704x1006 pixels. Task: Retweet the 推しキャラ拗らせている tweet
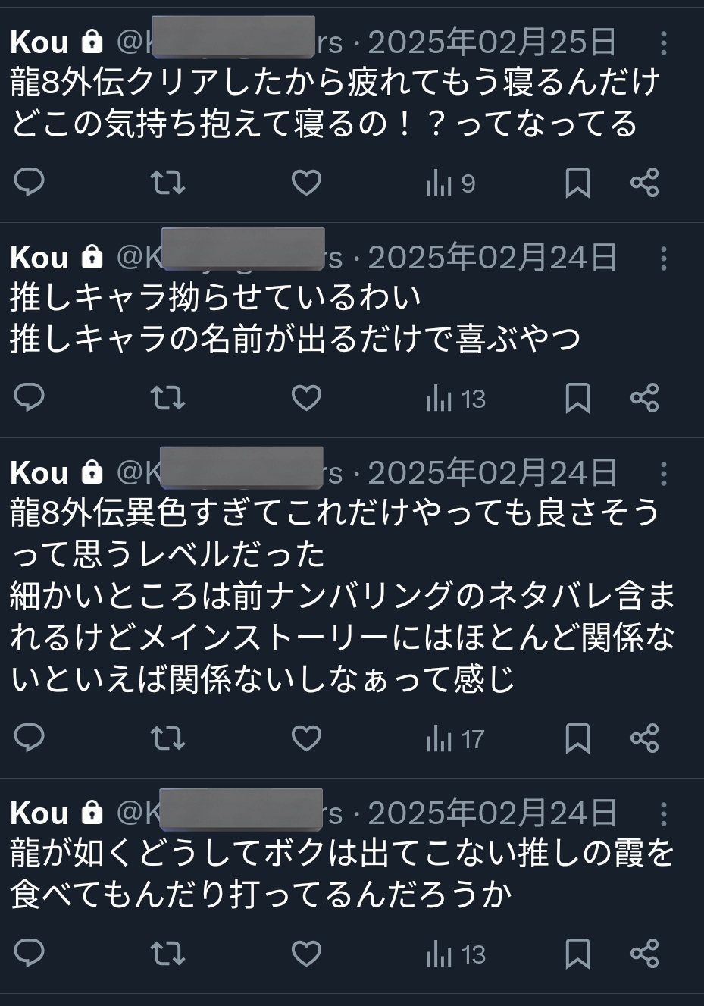tap(167, 398)
